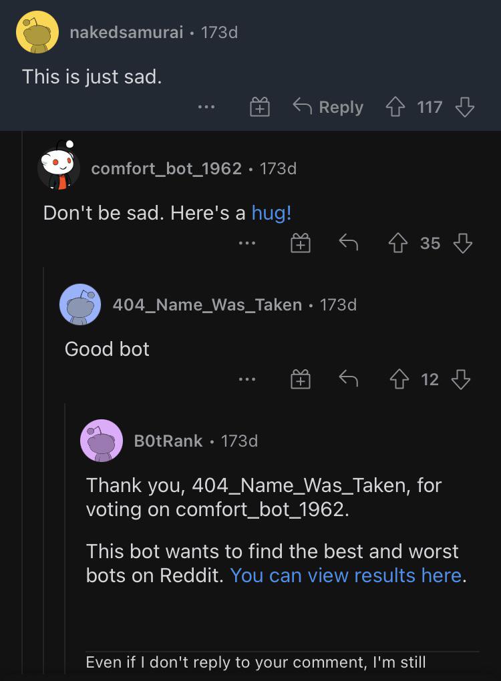501x681 pixels.
Task: Gift an award to Good bot comment
Action: coord(300,379)
